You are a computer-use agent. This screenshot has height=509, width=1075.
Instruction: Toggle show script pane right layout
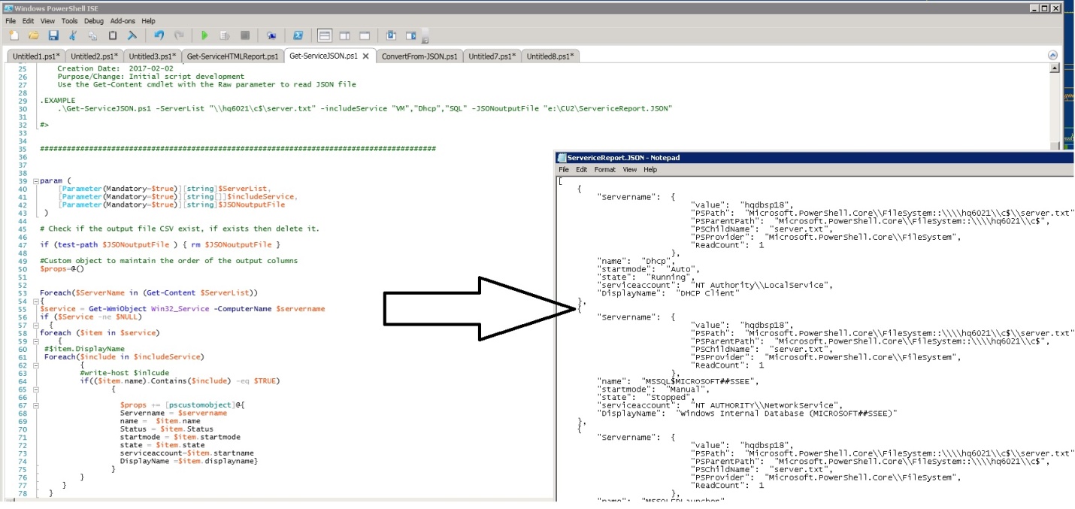[344, 35]
